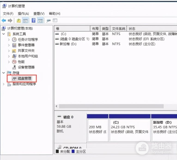The width and height of the screenshot is (177, 160).
Task: Click the Rescan/refresh disks toolbar icon
Action: click(x=49, y=21)
